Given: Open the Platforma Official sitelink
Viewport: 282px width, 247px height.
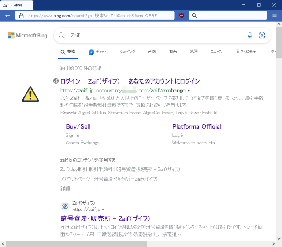Looking at the screenshot, I should point(197,126).
